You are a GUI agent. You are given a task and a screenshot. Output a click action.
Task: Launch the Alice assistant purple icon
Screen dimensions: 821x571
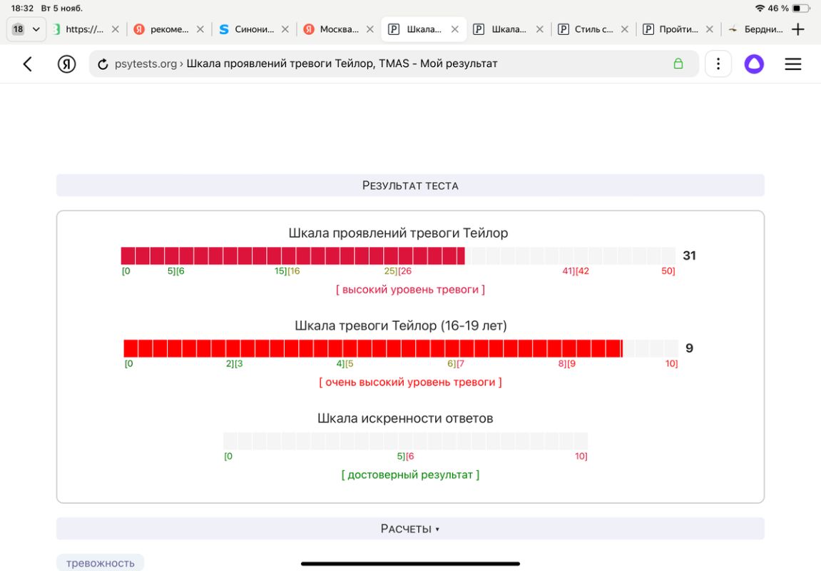(x=754, y=64)
